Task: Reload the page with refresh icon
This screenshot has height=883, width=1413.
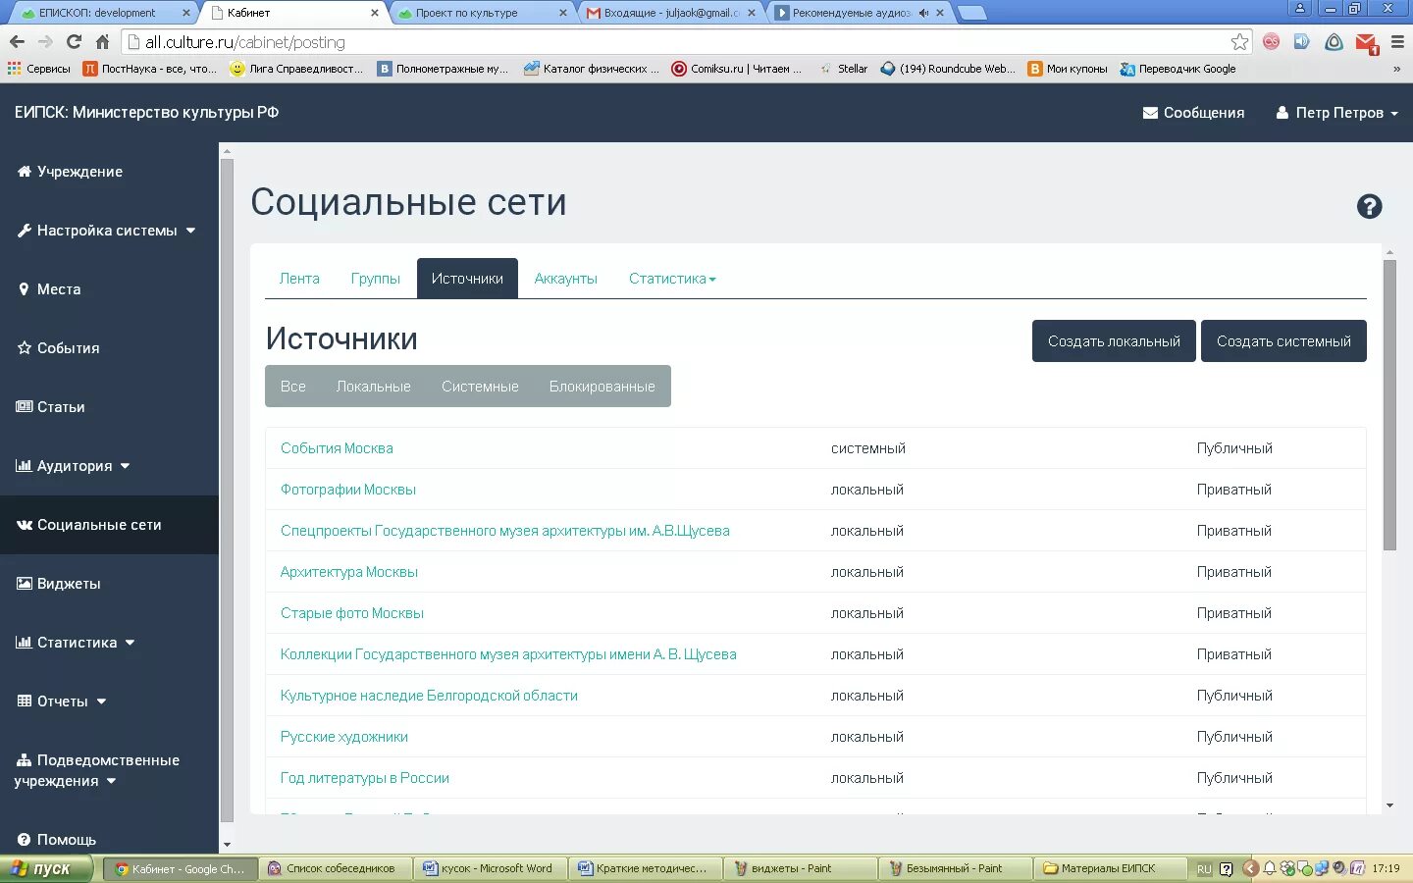Action: (x=74, y=42)
